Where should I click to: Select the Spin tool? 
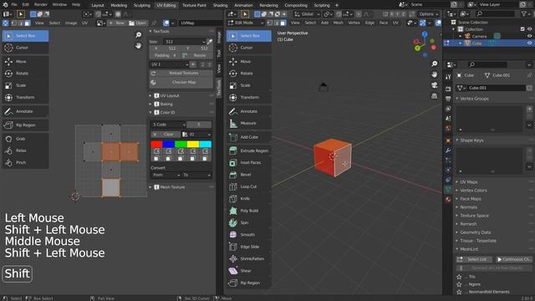tap(249, 222)
